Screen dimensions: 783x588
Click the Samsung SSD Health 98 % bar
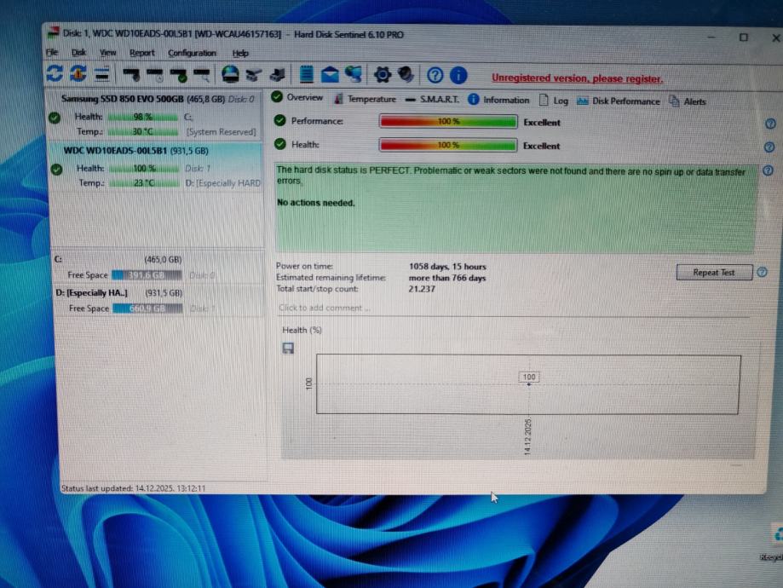(x=143, y=117)
